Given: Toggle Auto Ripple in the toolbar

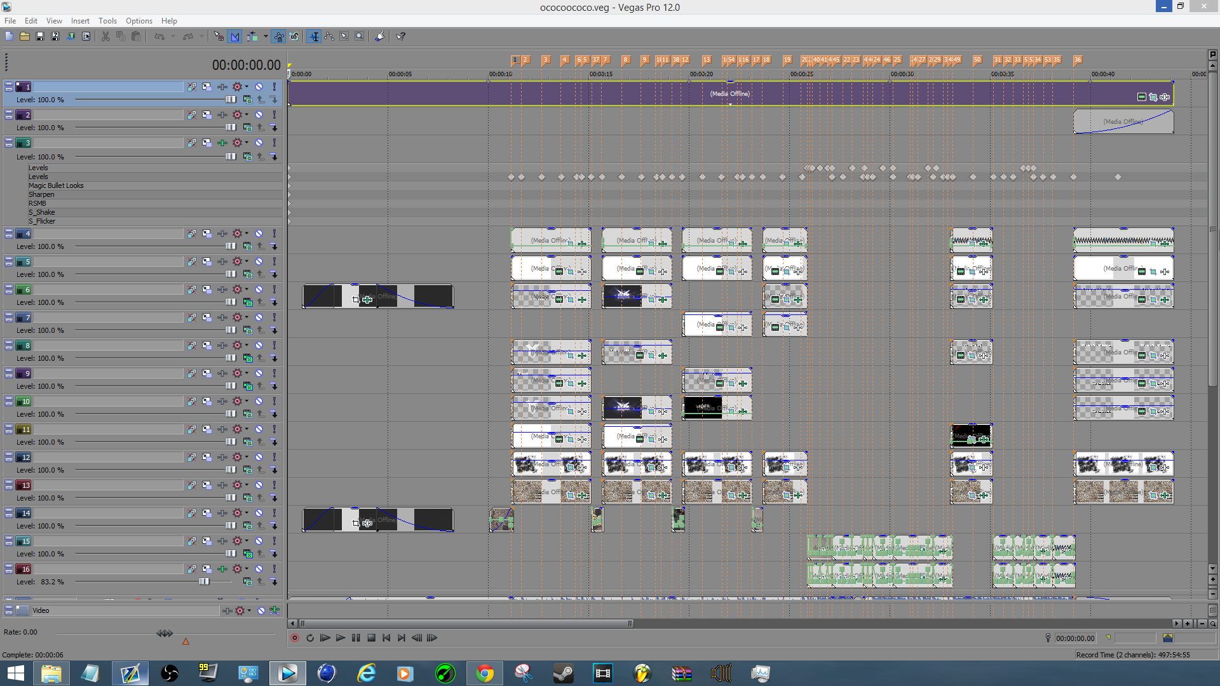Looking at the screenshot, I should point(252,36).
